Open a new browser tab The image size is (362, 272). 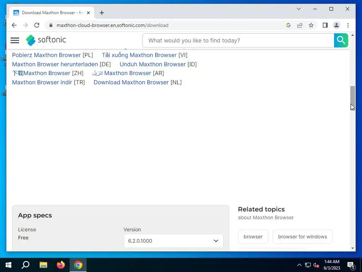point(102,13)
